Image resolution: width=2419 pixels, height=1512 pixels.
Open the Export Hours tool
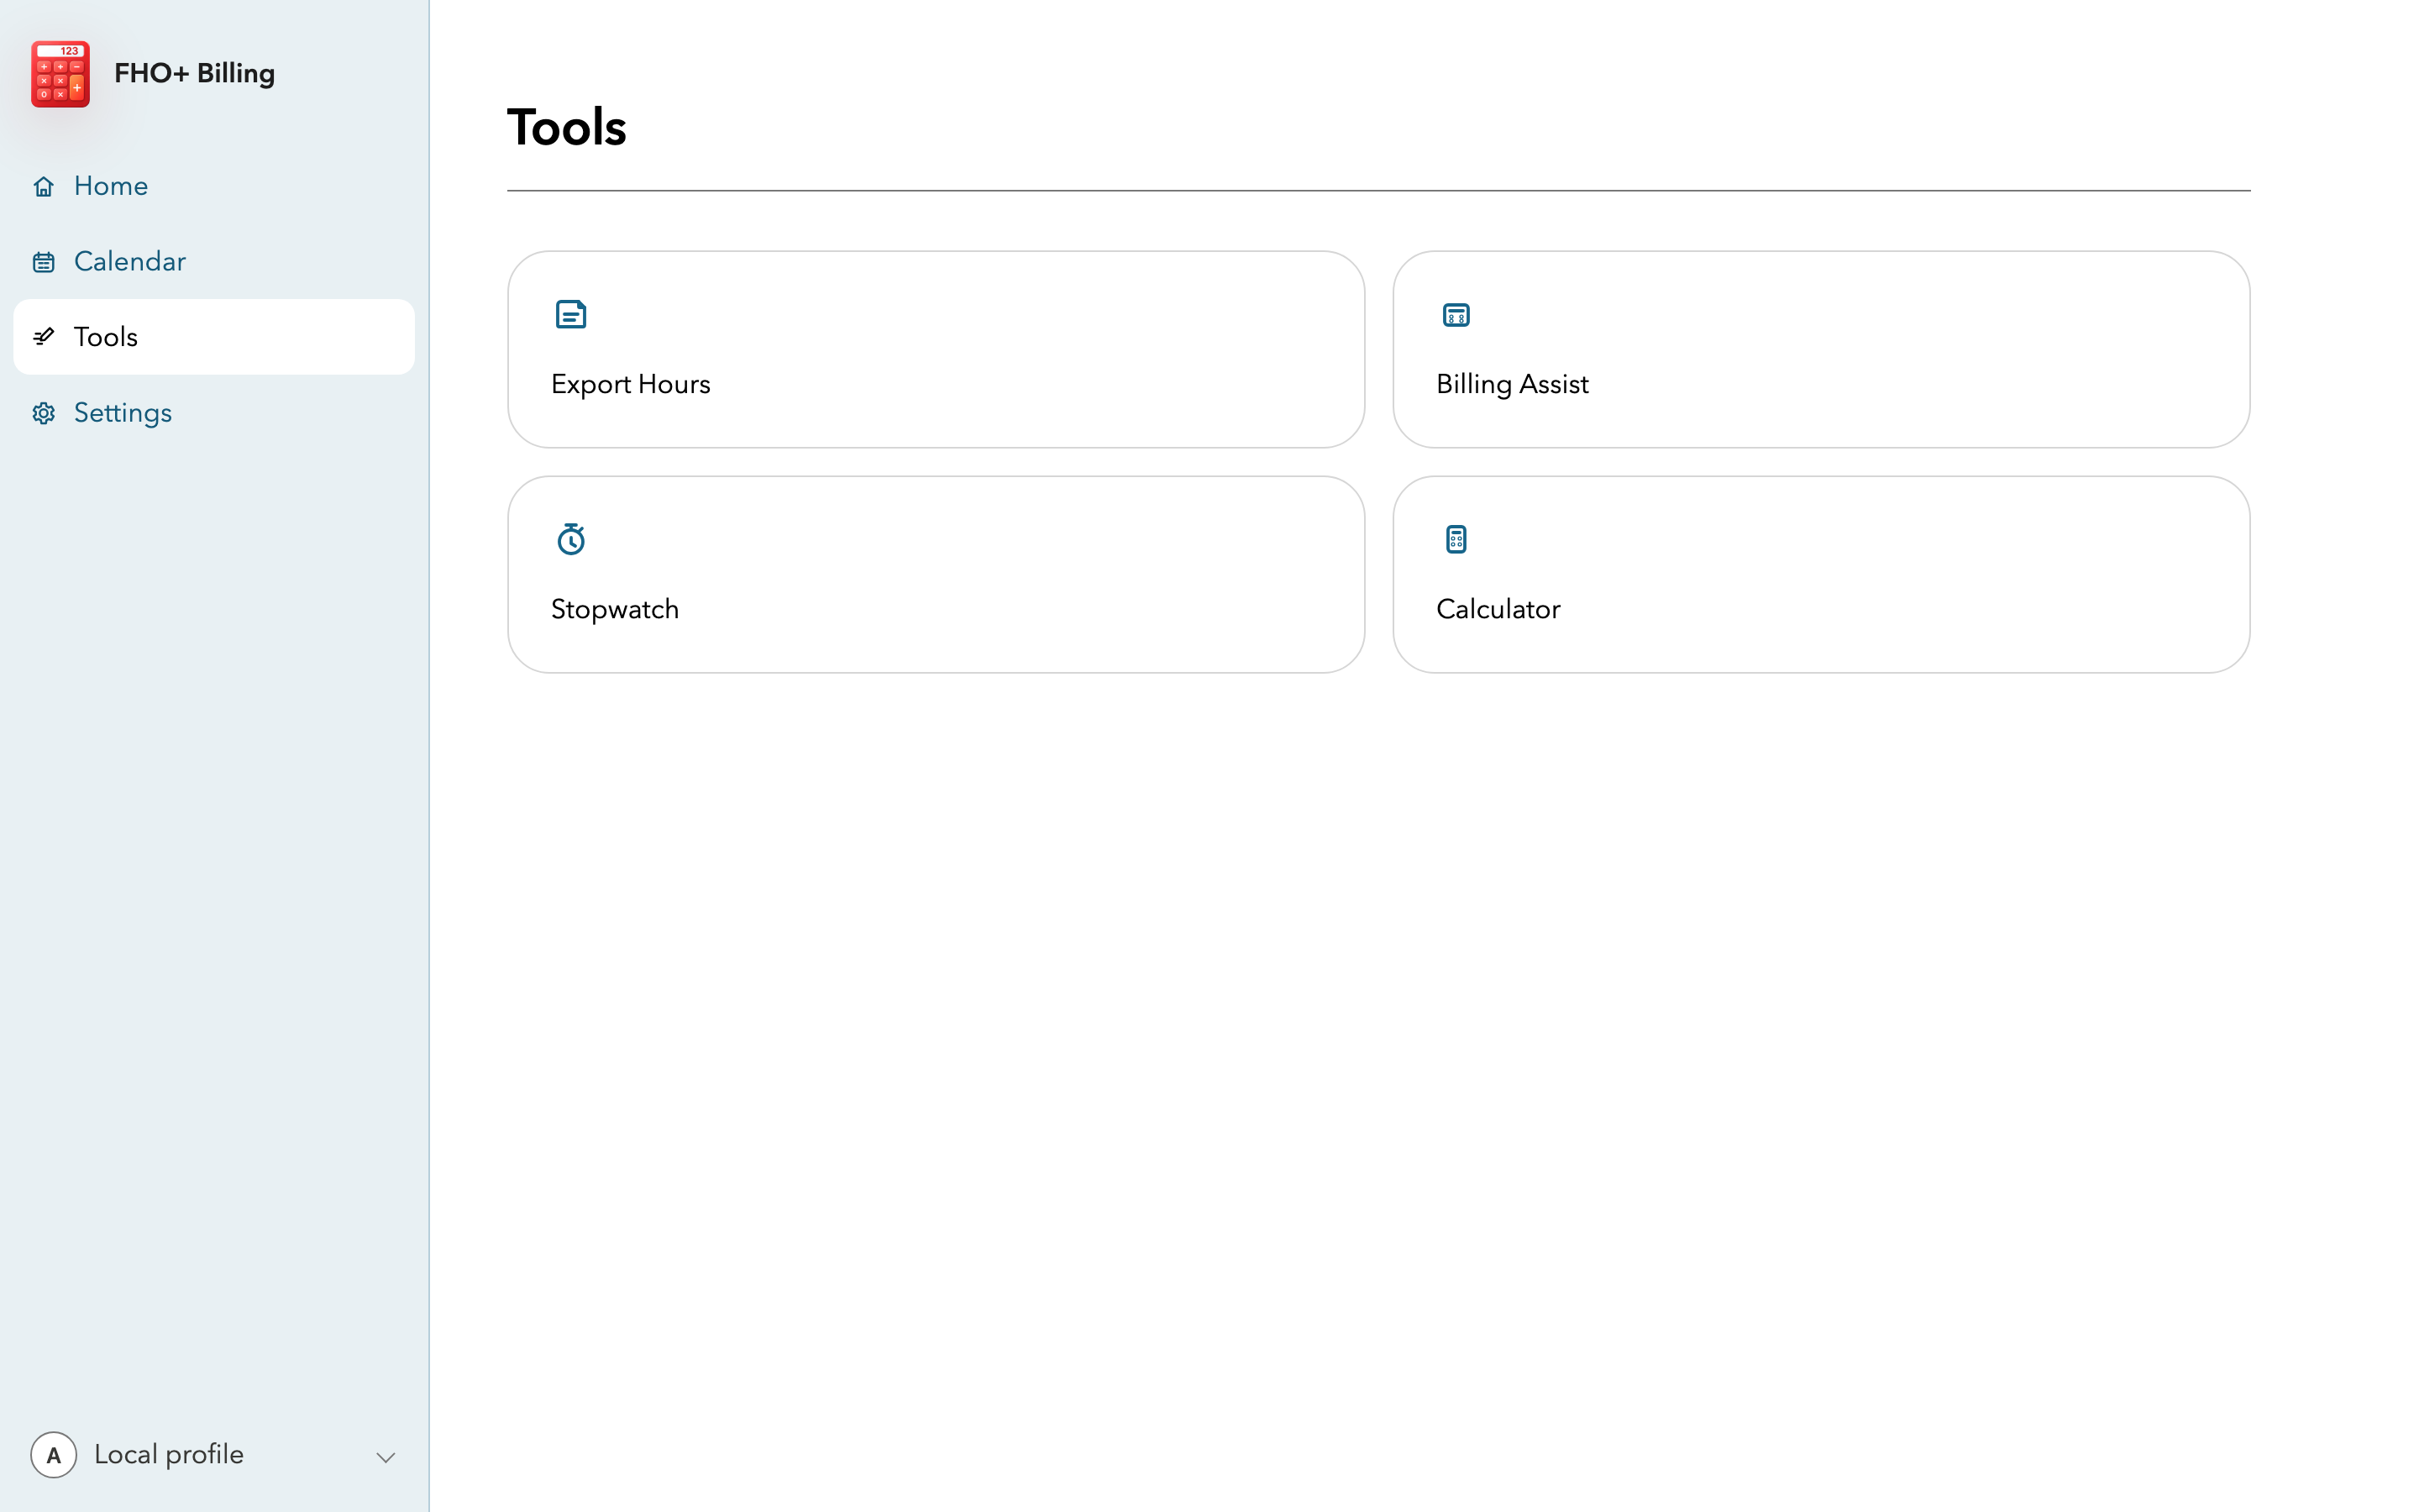[x=936, y=349]
